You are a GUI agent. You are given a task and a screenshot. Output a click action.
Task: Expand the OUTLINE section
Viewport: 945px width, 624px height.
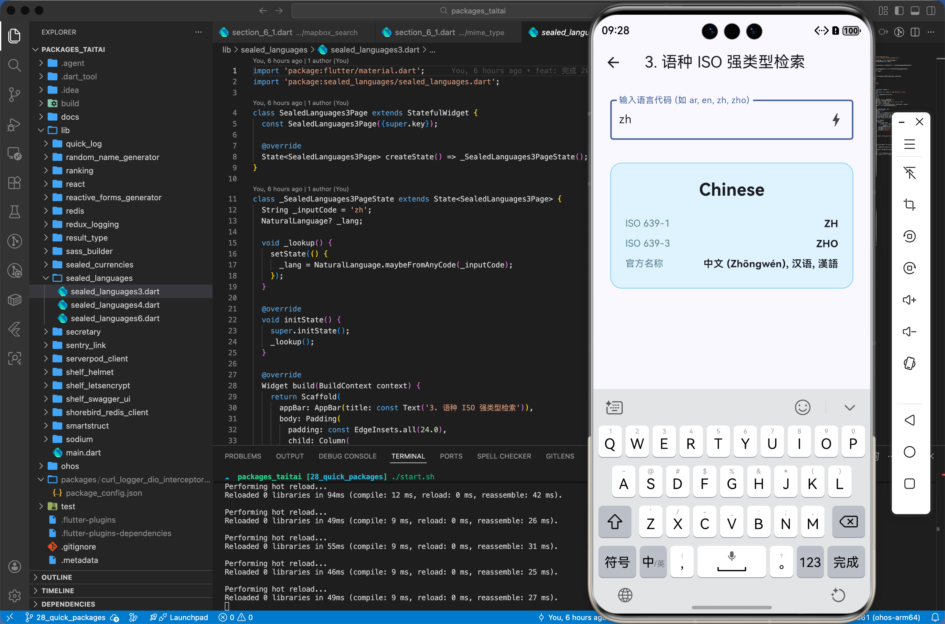click(x=57, y=577)
